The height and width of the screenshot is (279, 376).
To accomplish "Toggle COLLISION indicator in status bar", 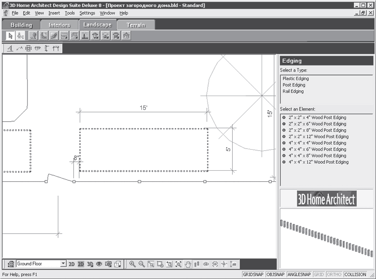I will point(355,274).
